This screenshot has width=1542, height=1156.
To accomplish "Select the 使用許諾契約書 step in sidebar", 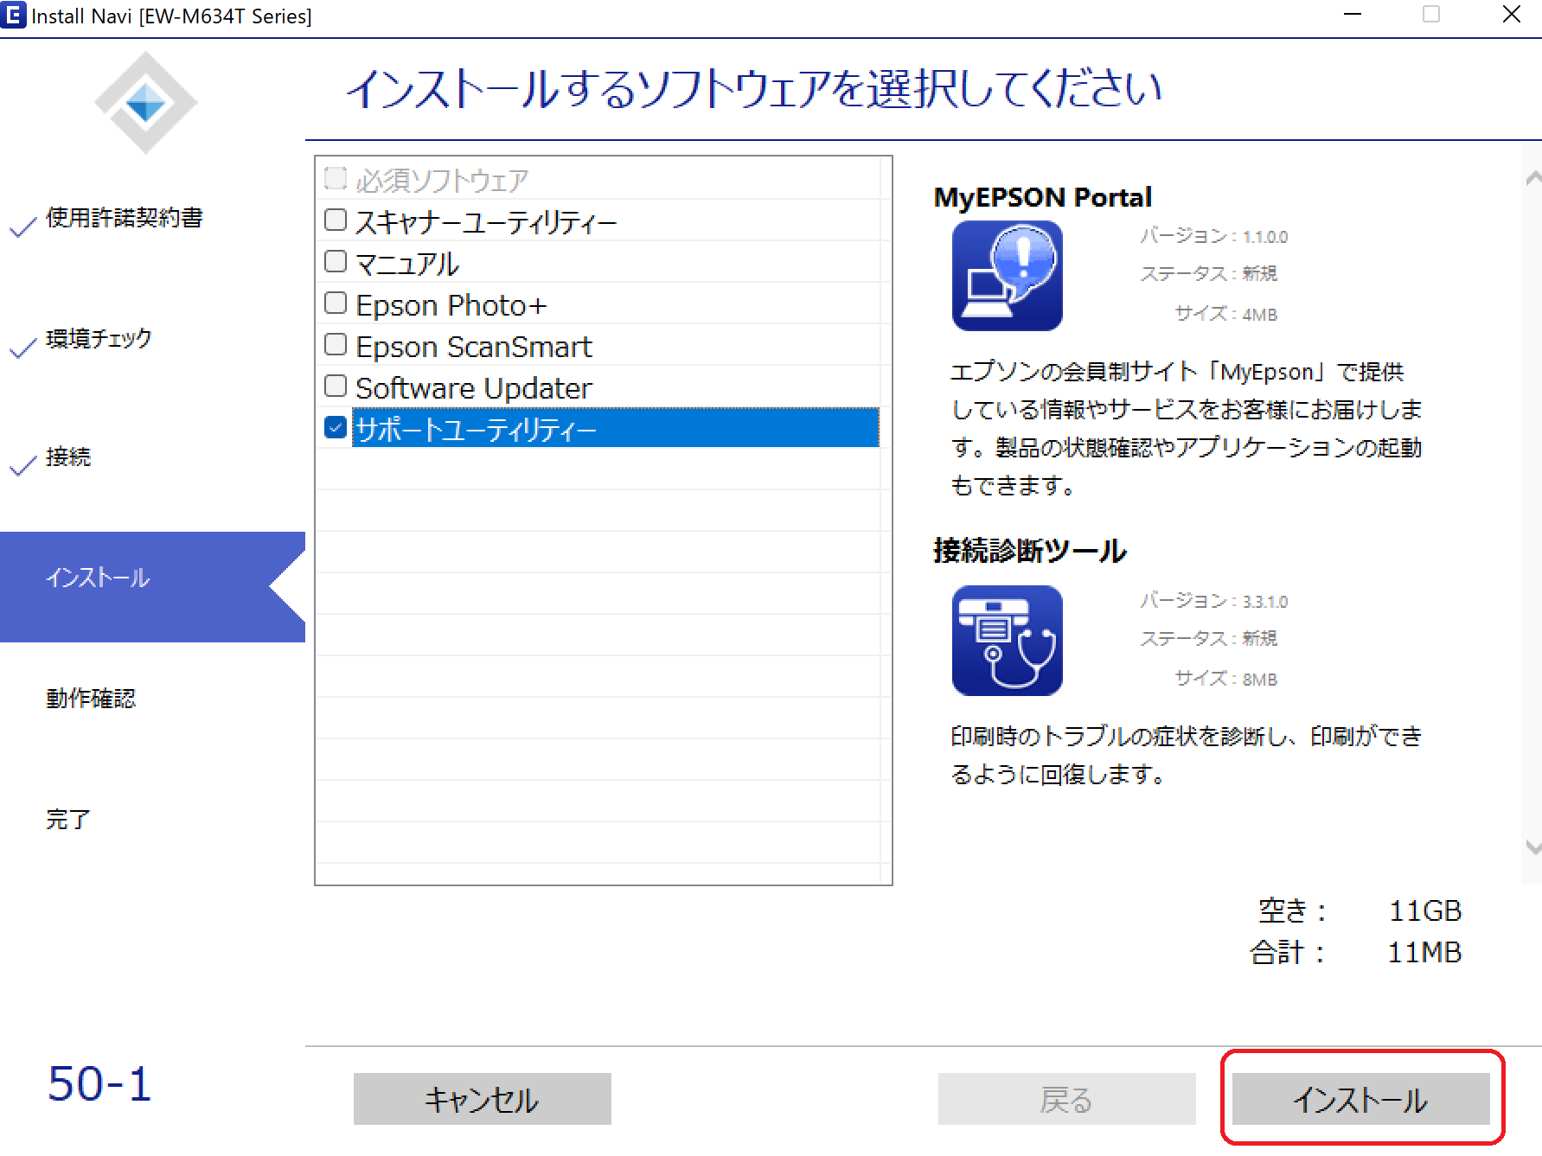I will coord(124,218).
